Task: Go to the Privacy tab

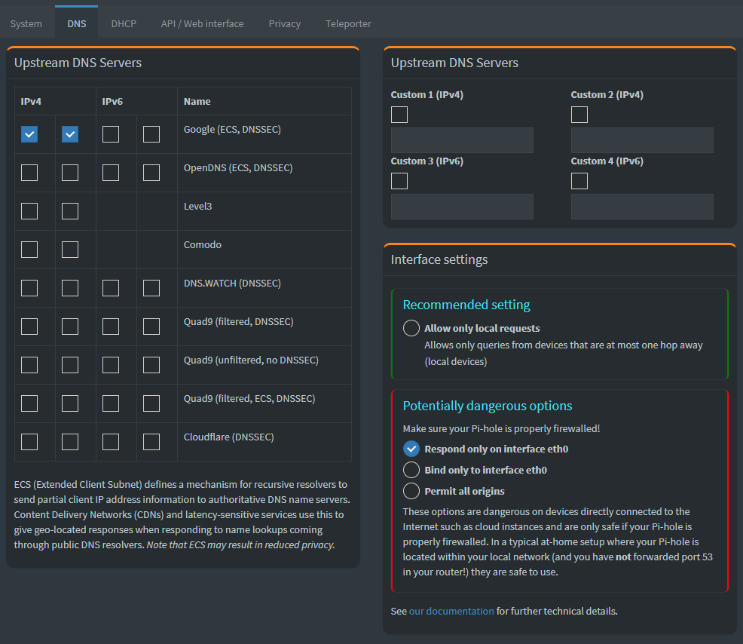Action: tap(284, 23)
